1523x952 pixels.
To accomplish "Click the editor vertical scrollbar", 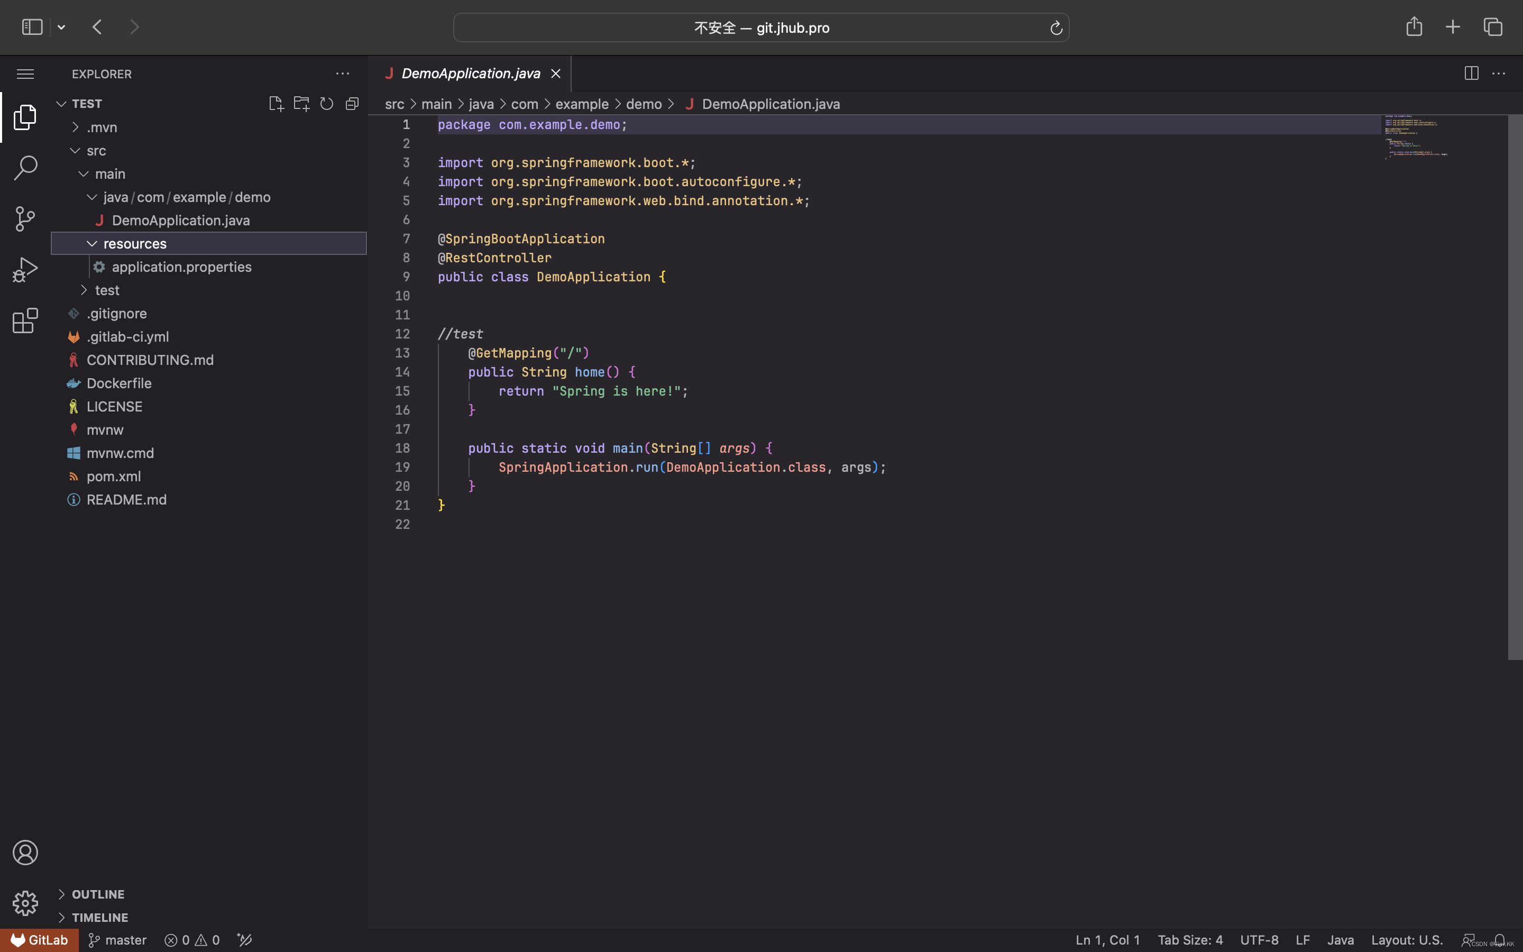I will 1515,387.
